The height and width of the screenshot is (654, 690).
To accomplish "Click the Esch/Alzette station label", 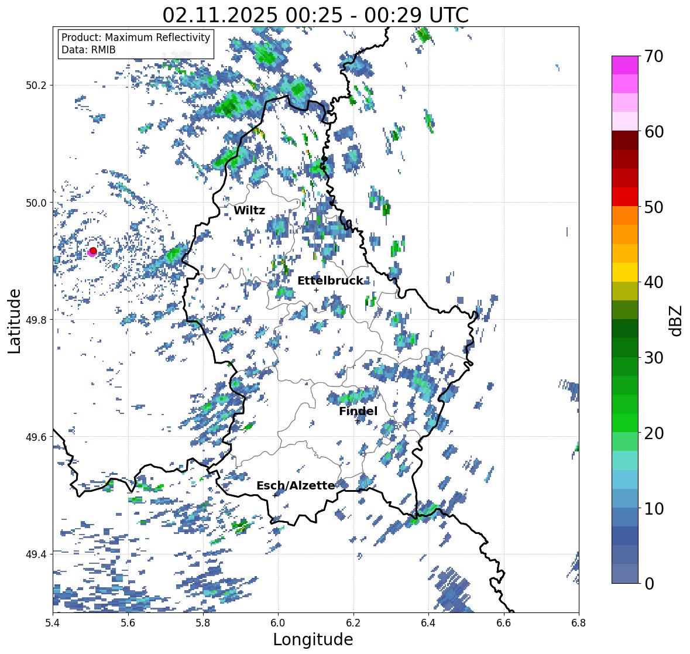I will coord(296,485).
